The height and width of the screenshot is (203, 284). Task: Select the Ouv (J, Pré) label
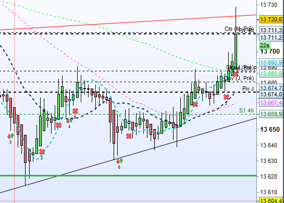click(239, 78)
